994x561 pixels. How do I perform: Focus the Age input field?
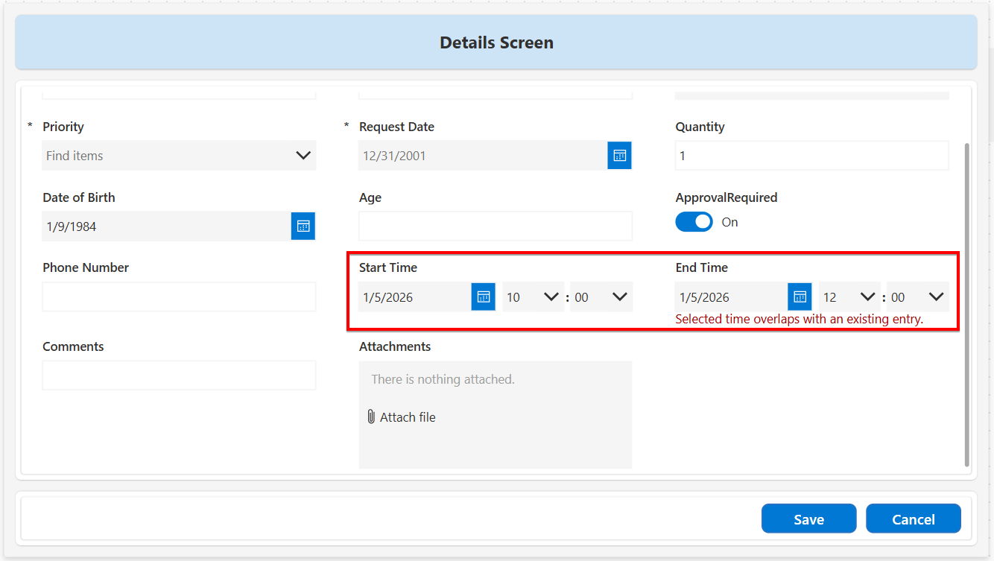click(495, 226)
